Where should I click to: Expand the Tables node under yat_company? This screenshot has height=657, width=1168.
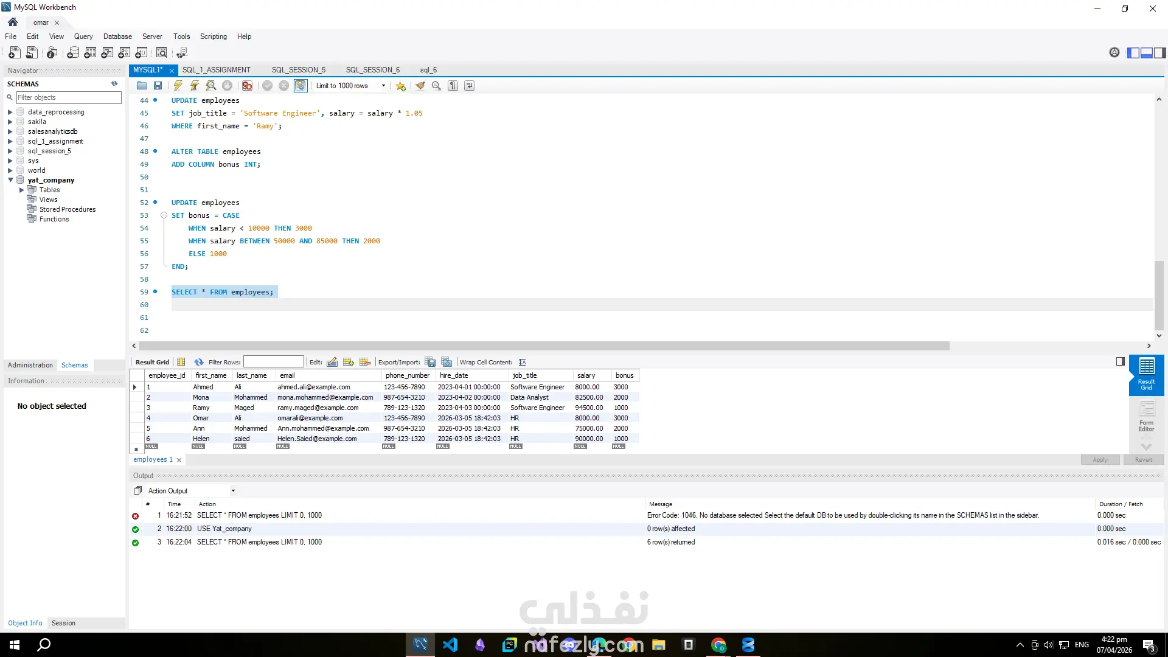(x=22, y=190)
